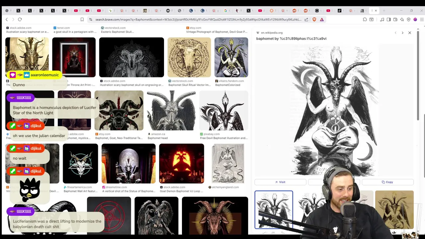
Task: Open en.wikipedia.org source link
Action: tap(272, 33)
